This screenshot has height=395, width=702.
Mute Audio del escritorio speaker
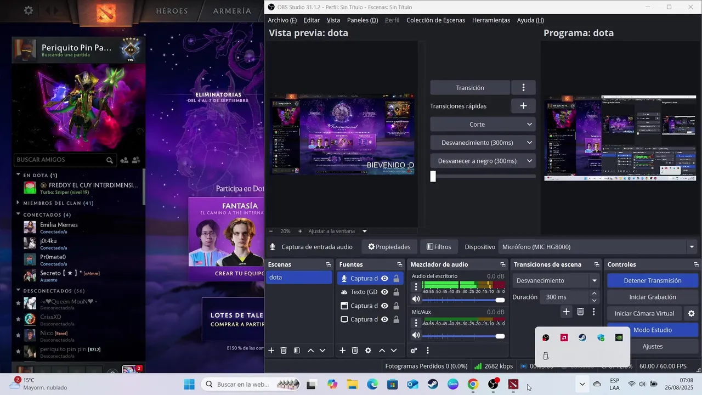coord(416,300)
